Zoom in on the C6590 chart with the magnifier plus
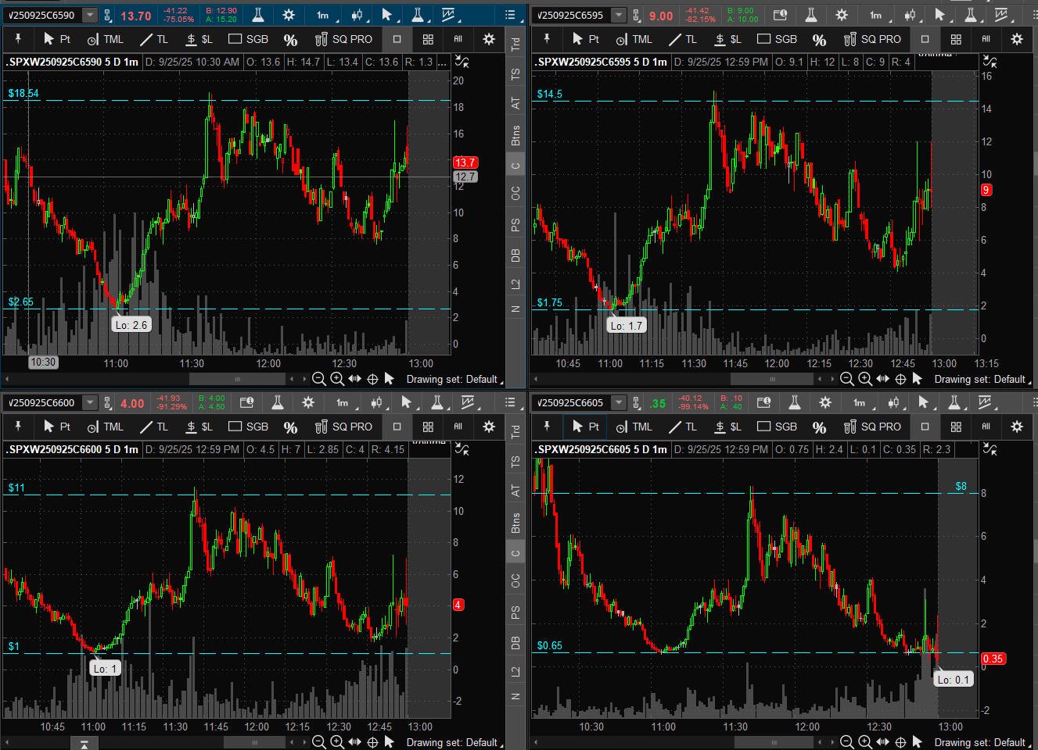The image size is (1038, 750). point(337,379)
